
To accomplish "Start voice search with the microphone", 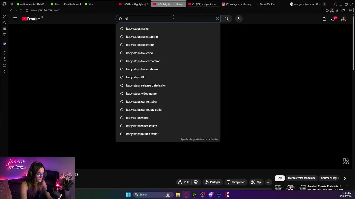I will tap(239, 19).
